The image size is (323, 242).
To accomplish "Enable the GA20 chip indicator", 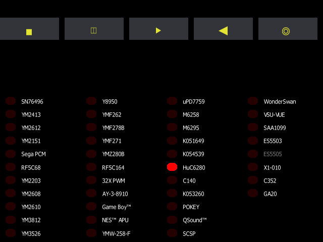I will (x=253, y=194).
